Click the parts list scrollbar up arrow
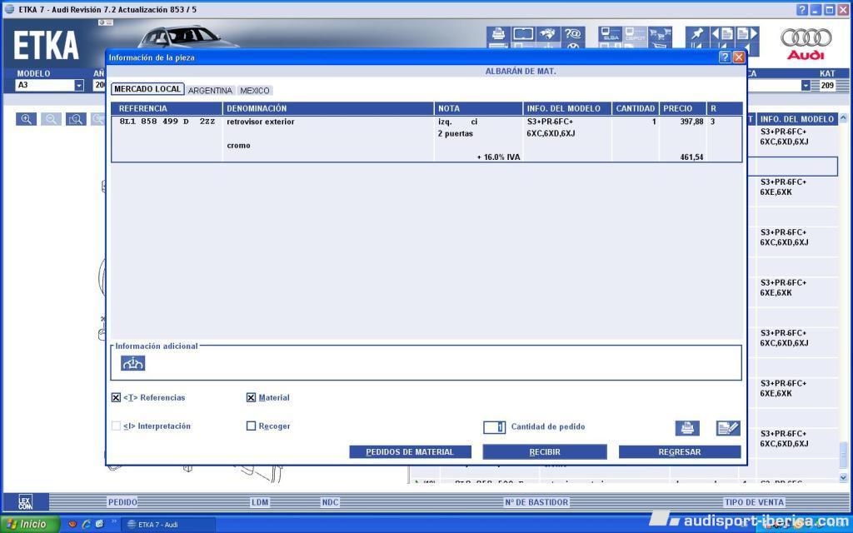This screenshot has width=853, height=533. coord(843,117)
